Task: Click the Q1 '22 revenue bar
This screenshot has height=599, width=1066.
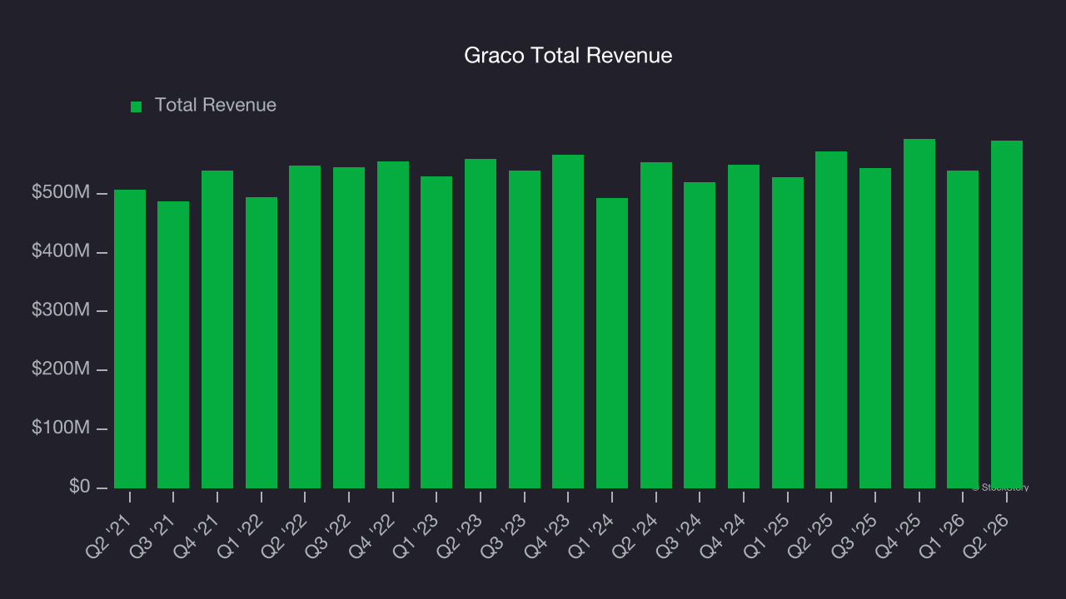Action: coord(262,343)
